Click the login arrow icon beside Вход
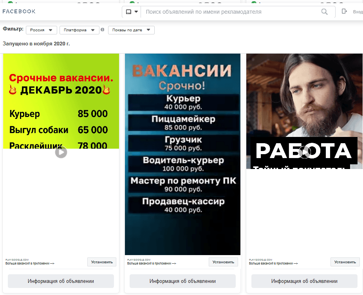 click(x=345, y=11)
